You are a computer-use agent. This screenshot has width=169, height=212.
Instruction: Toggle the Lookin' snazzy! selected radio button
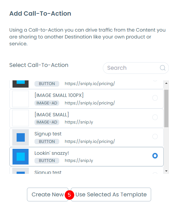(x=155, y=156)
